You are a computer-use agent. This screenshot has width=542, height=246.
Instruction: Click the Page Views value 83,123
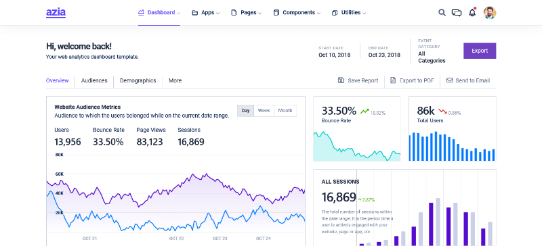coord(150,142)
